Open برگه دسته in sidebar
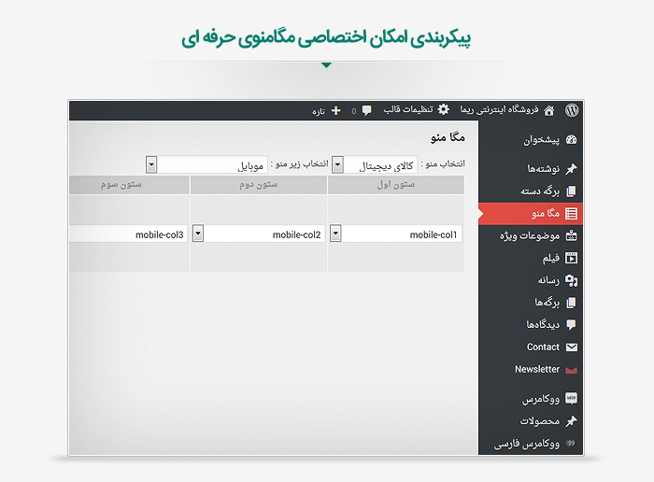This screenshot has height=482, width=654. click(540, 191)
